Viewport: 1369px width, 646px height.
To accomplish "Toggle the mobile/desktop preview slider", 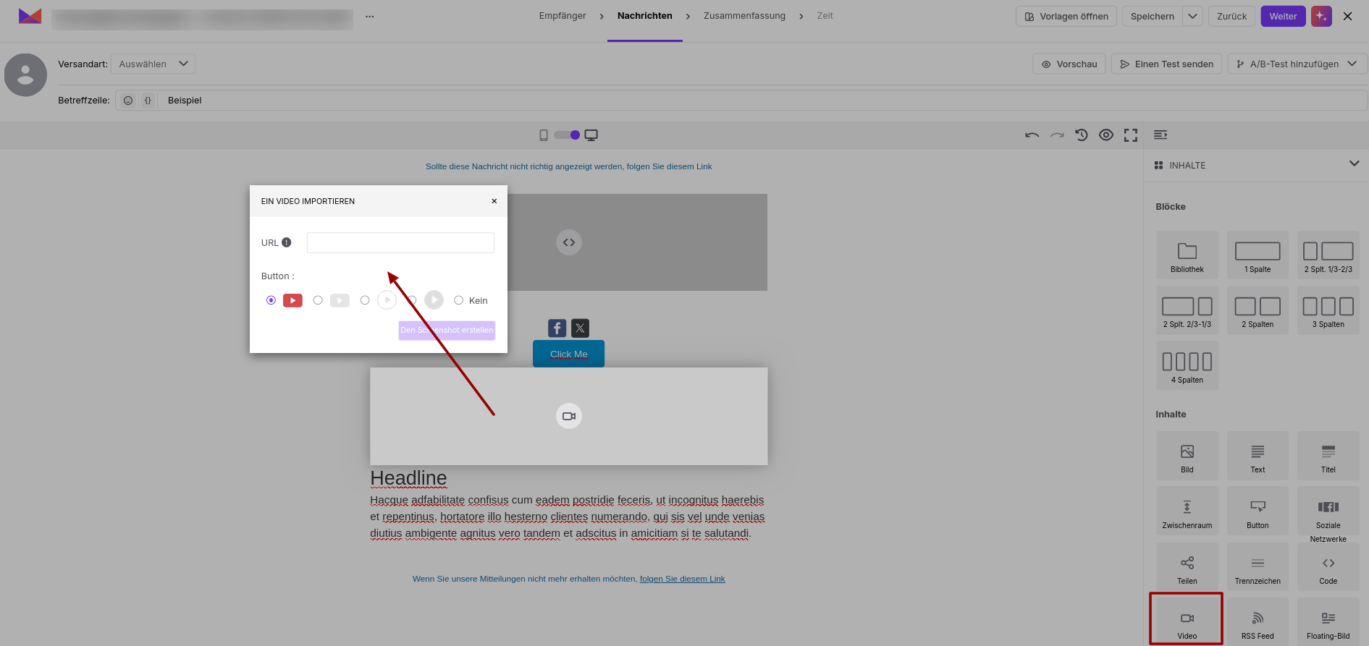I will (x=568, y=135).
